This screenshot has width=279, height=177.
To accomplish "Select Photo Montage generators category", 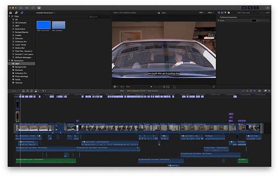I will click(x=21, y=76).
